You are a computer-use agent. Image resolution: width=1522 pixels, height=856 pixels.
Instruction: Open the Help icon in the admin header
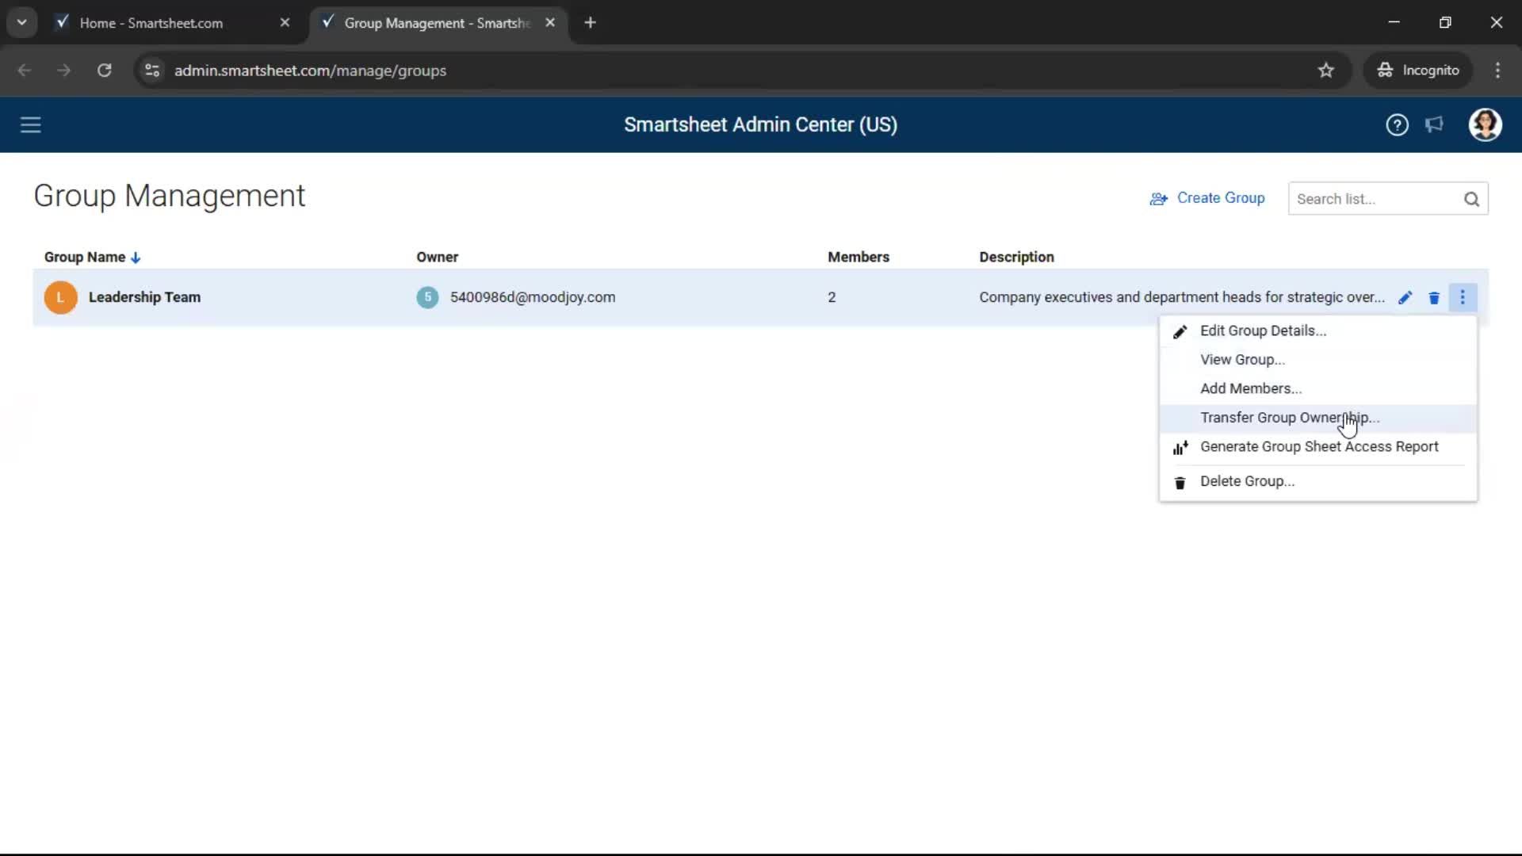(x=1397, y=124)
